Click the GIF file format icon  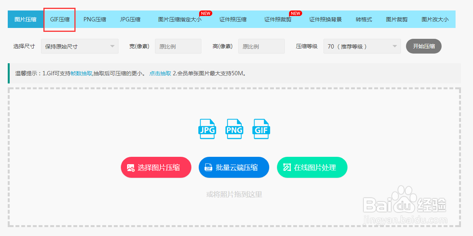click(x=261, y=128)
